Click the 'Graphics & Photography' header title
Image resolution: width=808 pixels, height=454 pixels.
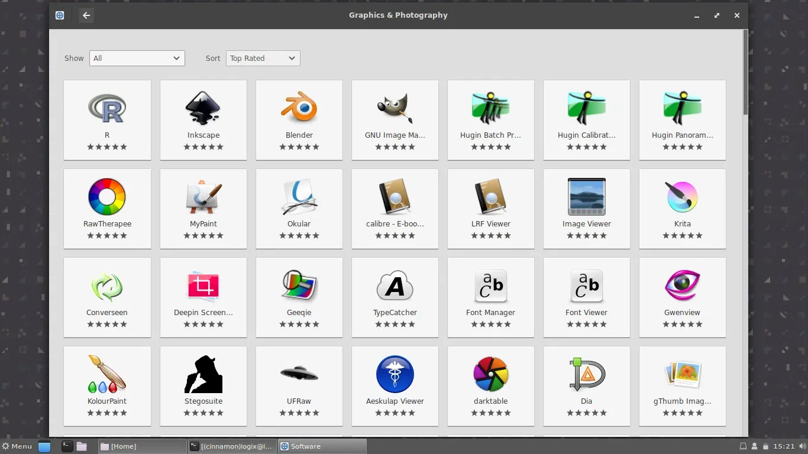point(398,15)
